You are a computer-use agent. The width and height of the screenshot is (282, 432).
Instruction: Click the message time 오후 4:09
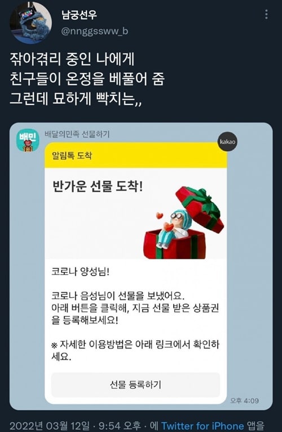tap(245, 400)
